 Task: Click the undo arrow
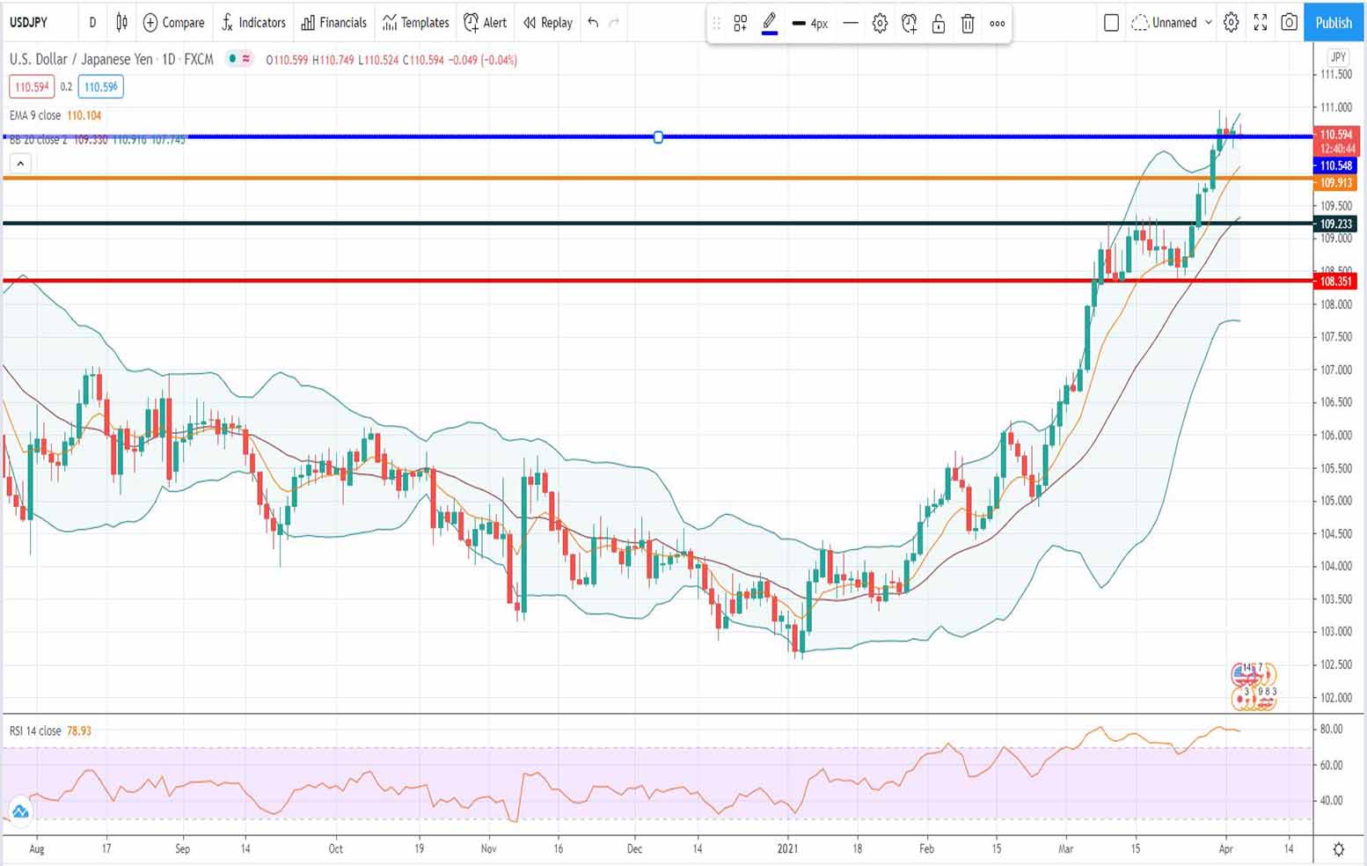(593, 23)
